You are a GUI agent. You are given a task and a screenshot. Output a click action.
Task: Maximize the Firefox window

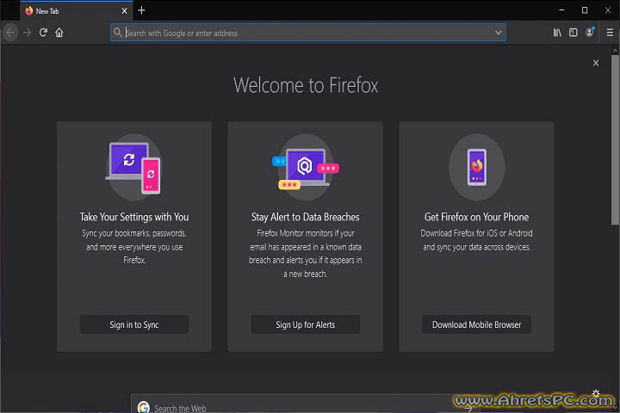pos(585,10)
